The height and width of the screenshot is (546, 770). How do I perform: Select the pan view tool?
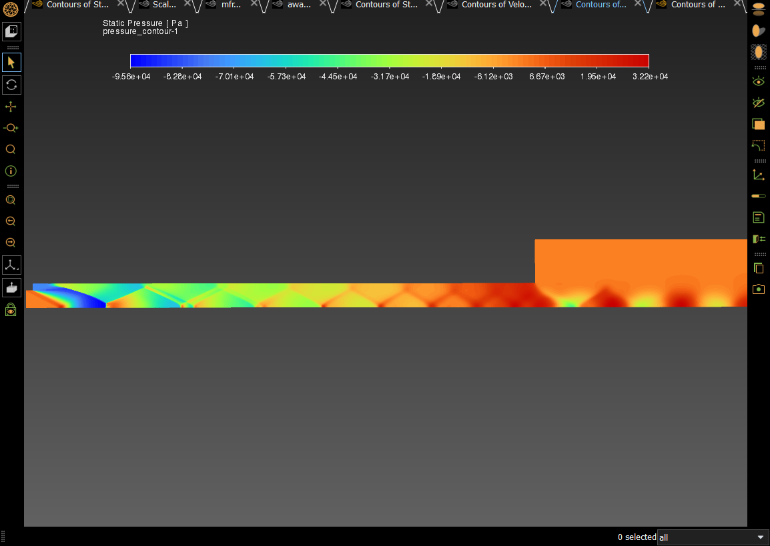tap(11, 106)
